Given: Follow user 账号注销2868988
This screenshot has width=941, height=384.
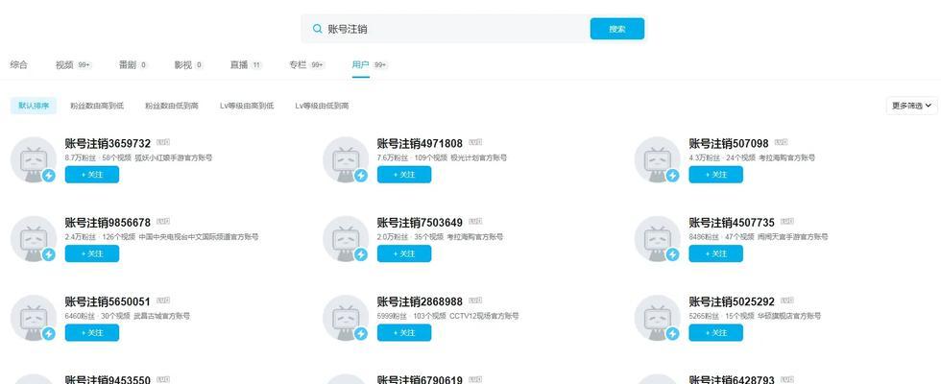Looking at the screenshot, I should click(404, 333).
